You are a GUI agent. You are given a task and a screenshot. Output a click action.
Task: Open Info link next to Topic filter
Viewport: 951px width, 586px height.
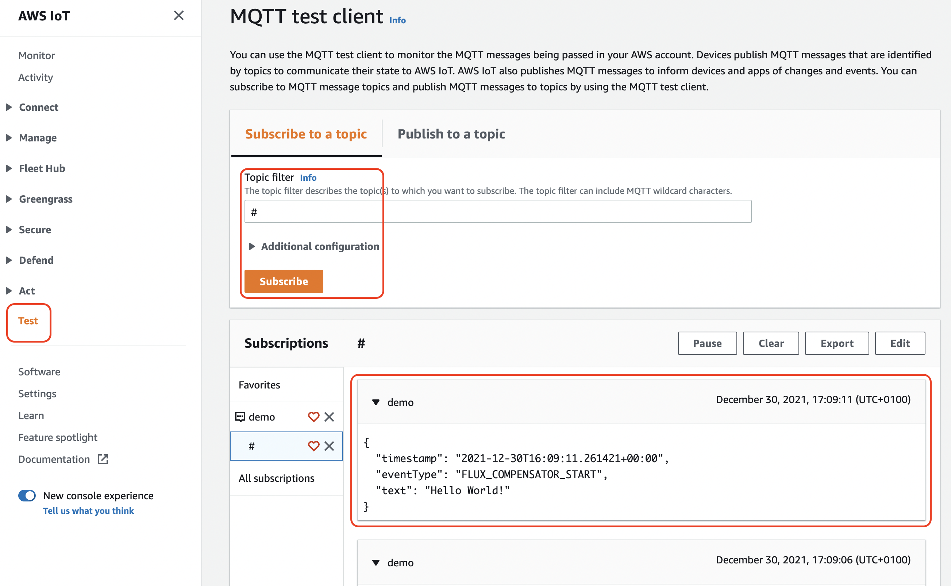(308, 177)
